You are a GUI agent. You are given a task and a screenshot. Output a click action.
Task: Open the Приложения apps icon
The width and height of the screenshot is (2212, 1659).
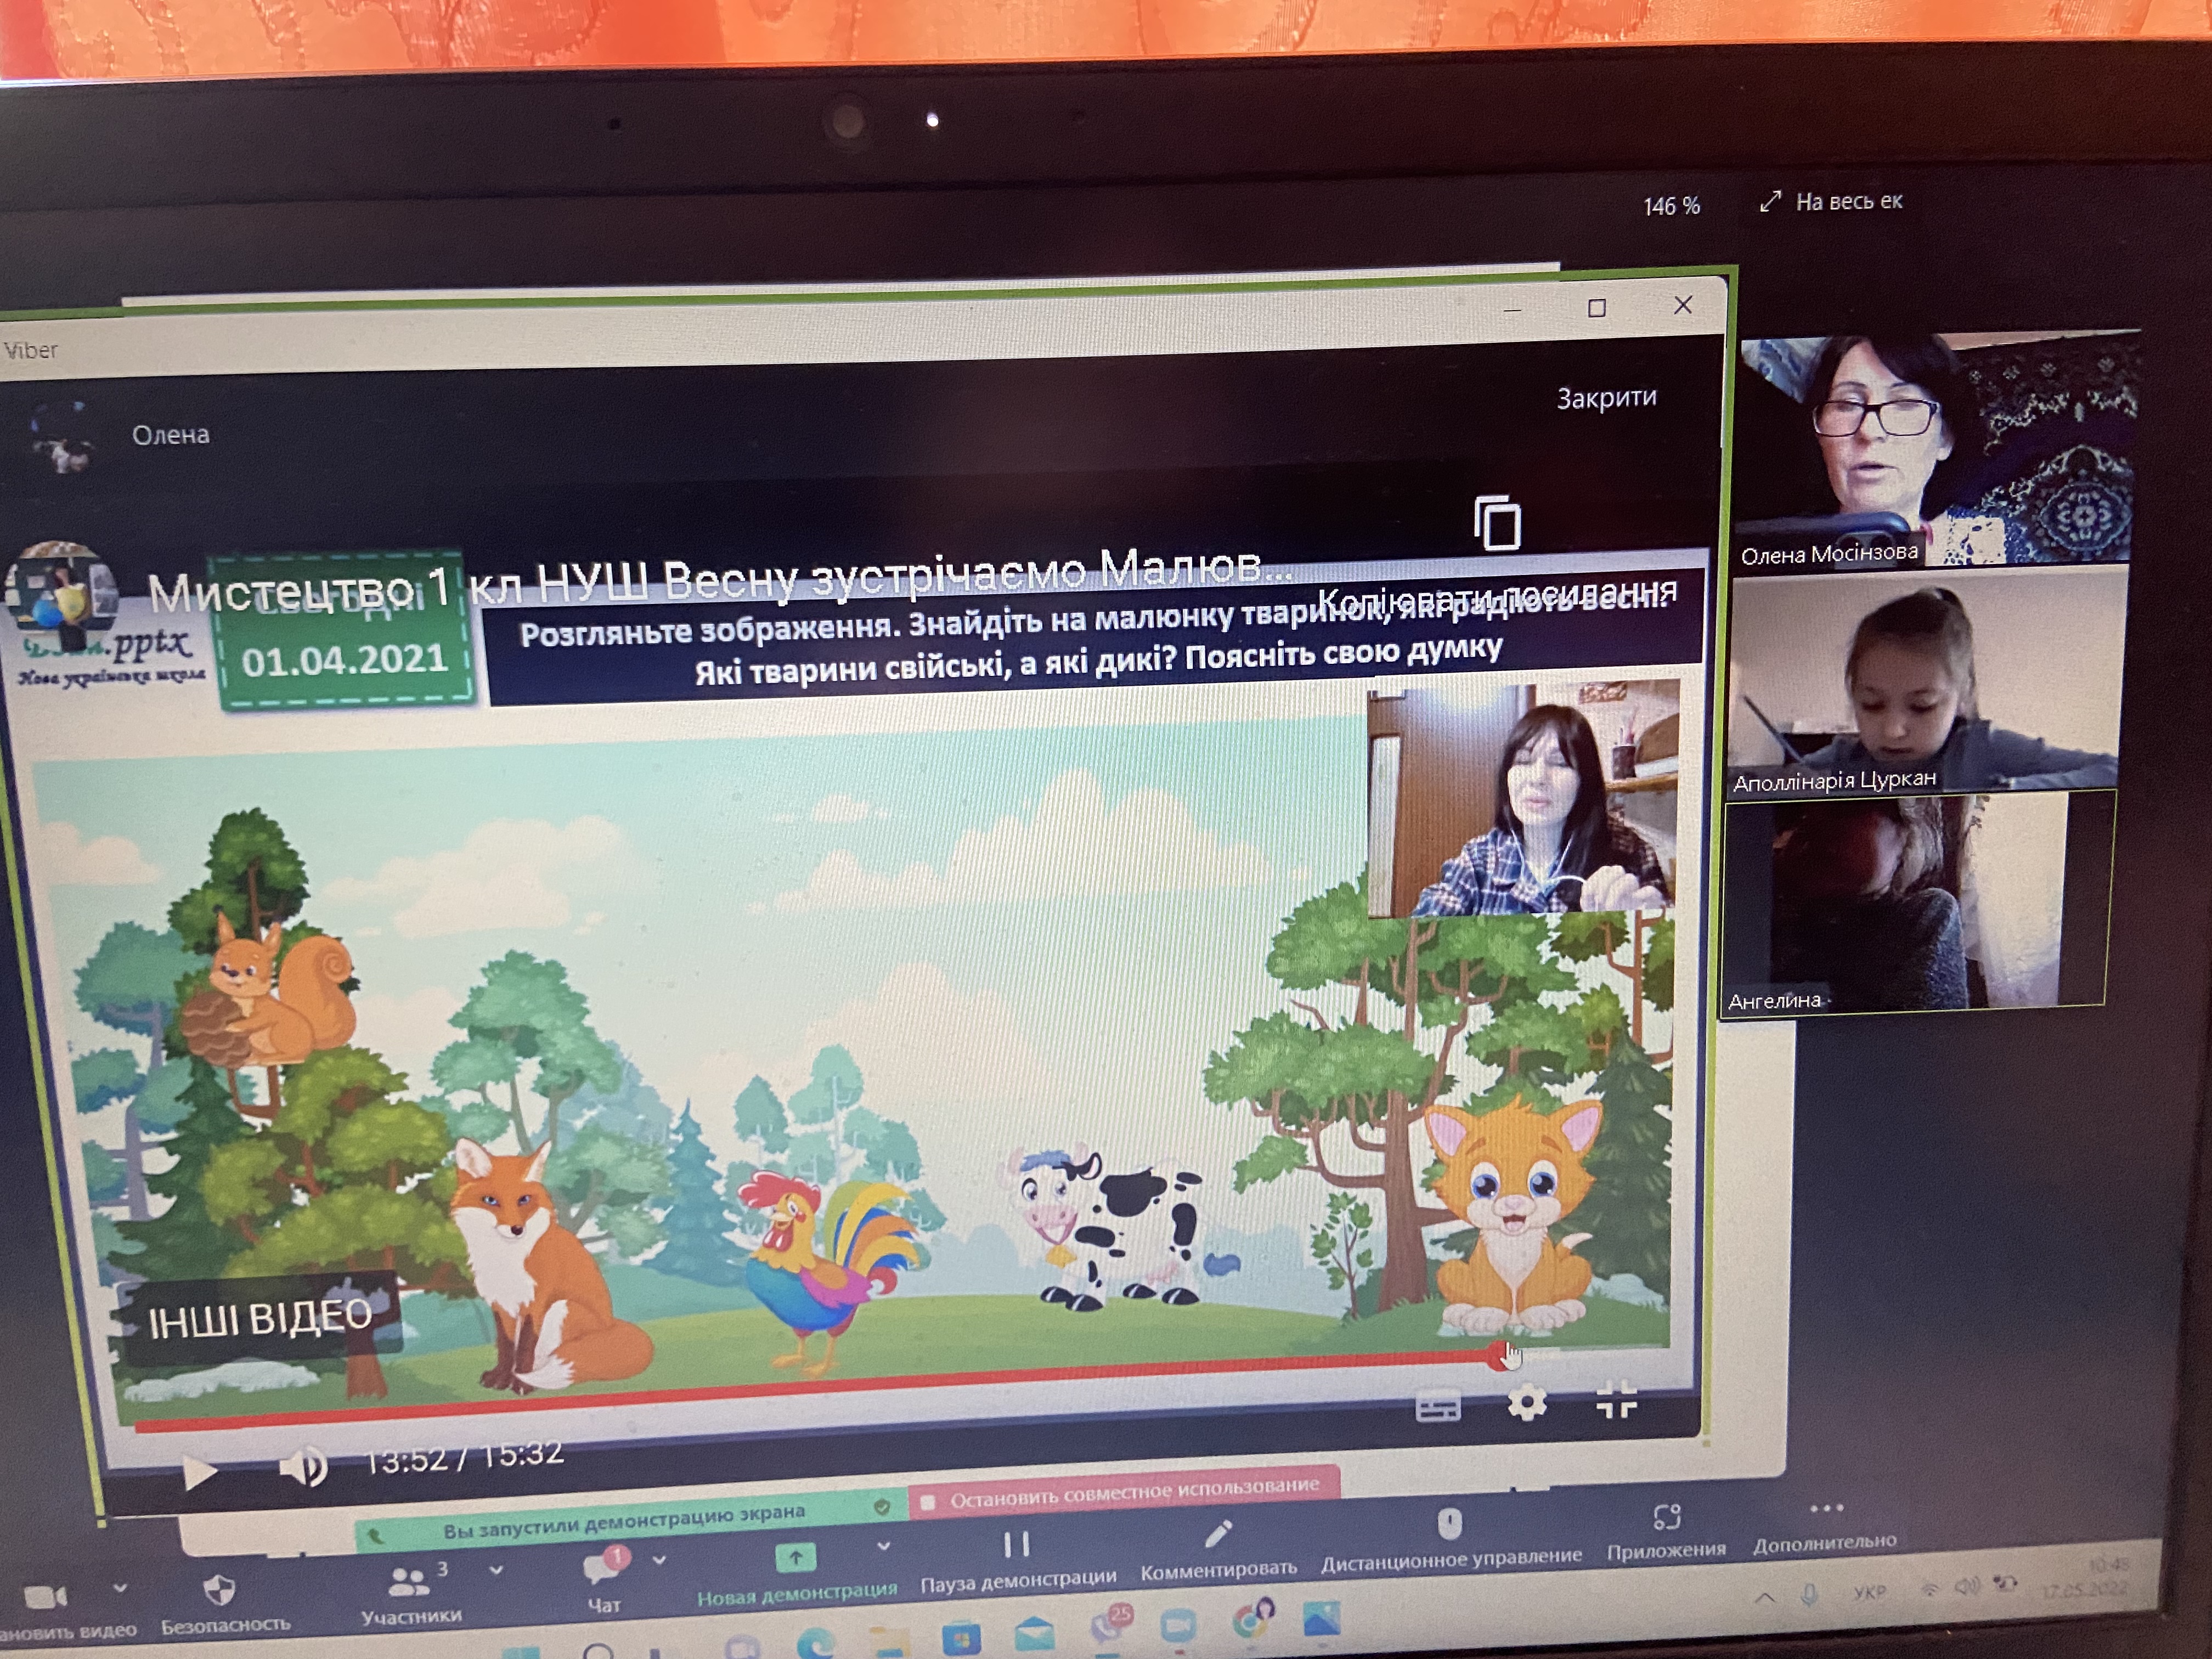[1666, 1518]
